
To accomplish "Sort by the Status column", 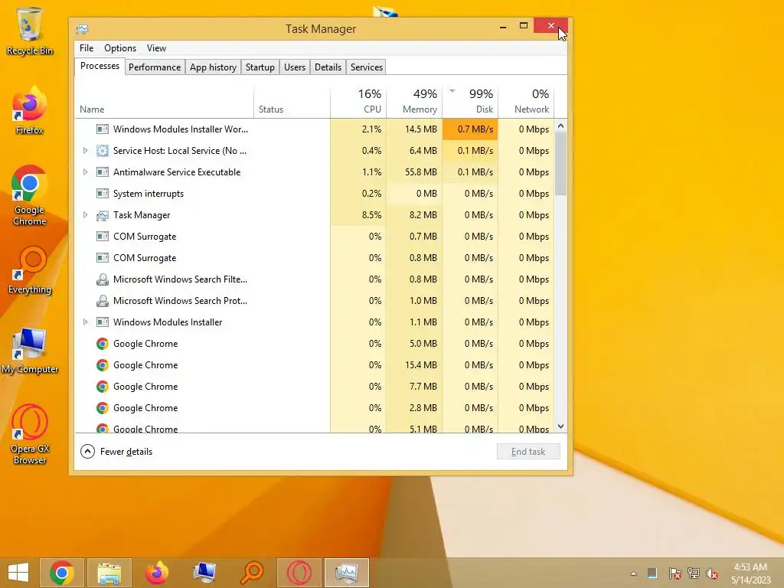I will coord(292,101).
